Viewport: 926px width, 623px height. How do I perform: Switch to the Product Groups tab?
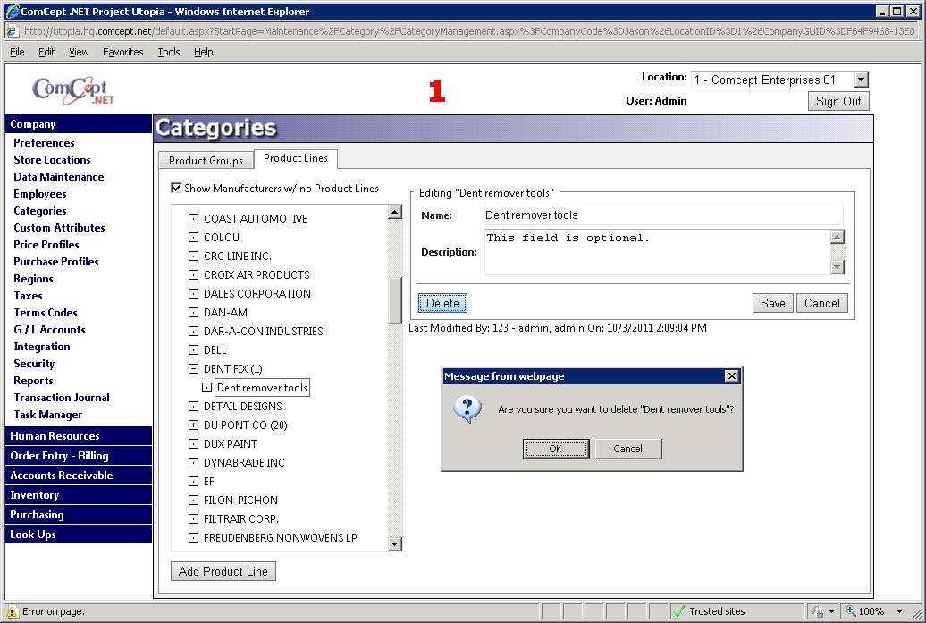[206, 160]
